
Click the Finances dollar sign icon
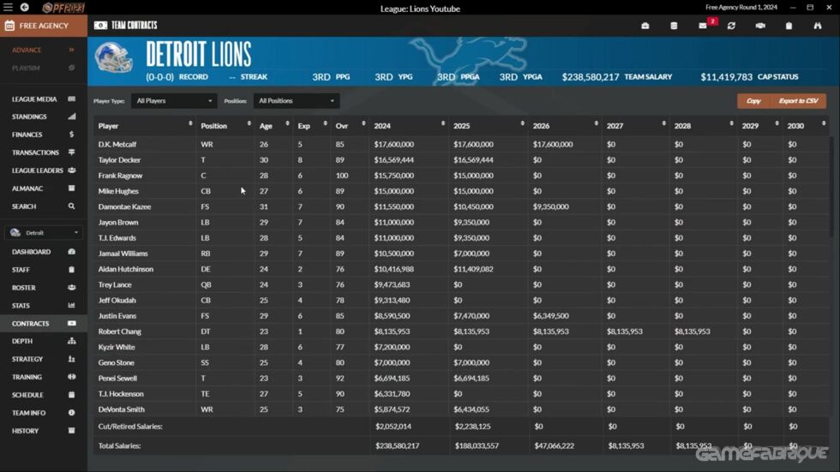pyautogui.click(x=72, y=134)
